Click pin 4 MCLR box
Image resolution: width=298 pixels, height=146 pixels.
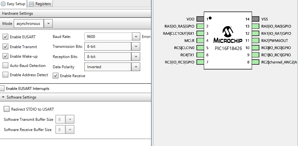[x=200, y=40]
